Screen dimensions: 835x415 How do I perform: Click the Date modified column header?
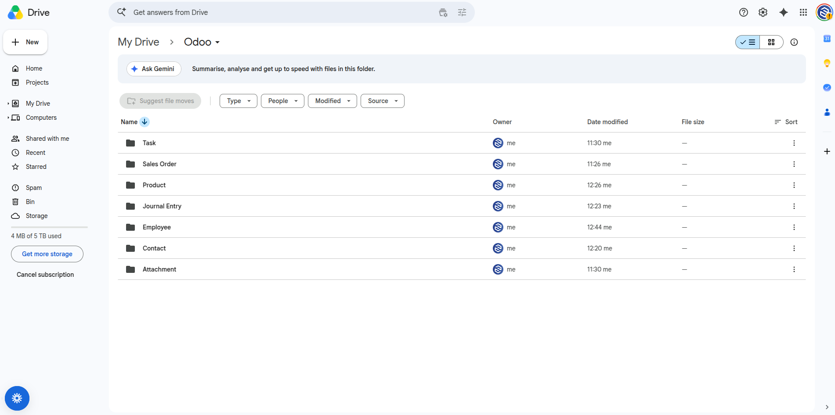(607, 122)
